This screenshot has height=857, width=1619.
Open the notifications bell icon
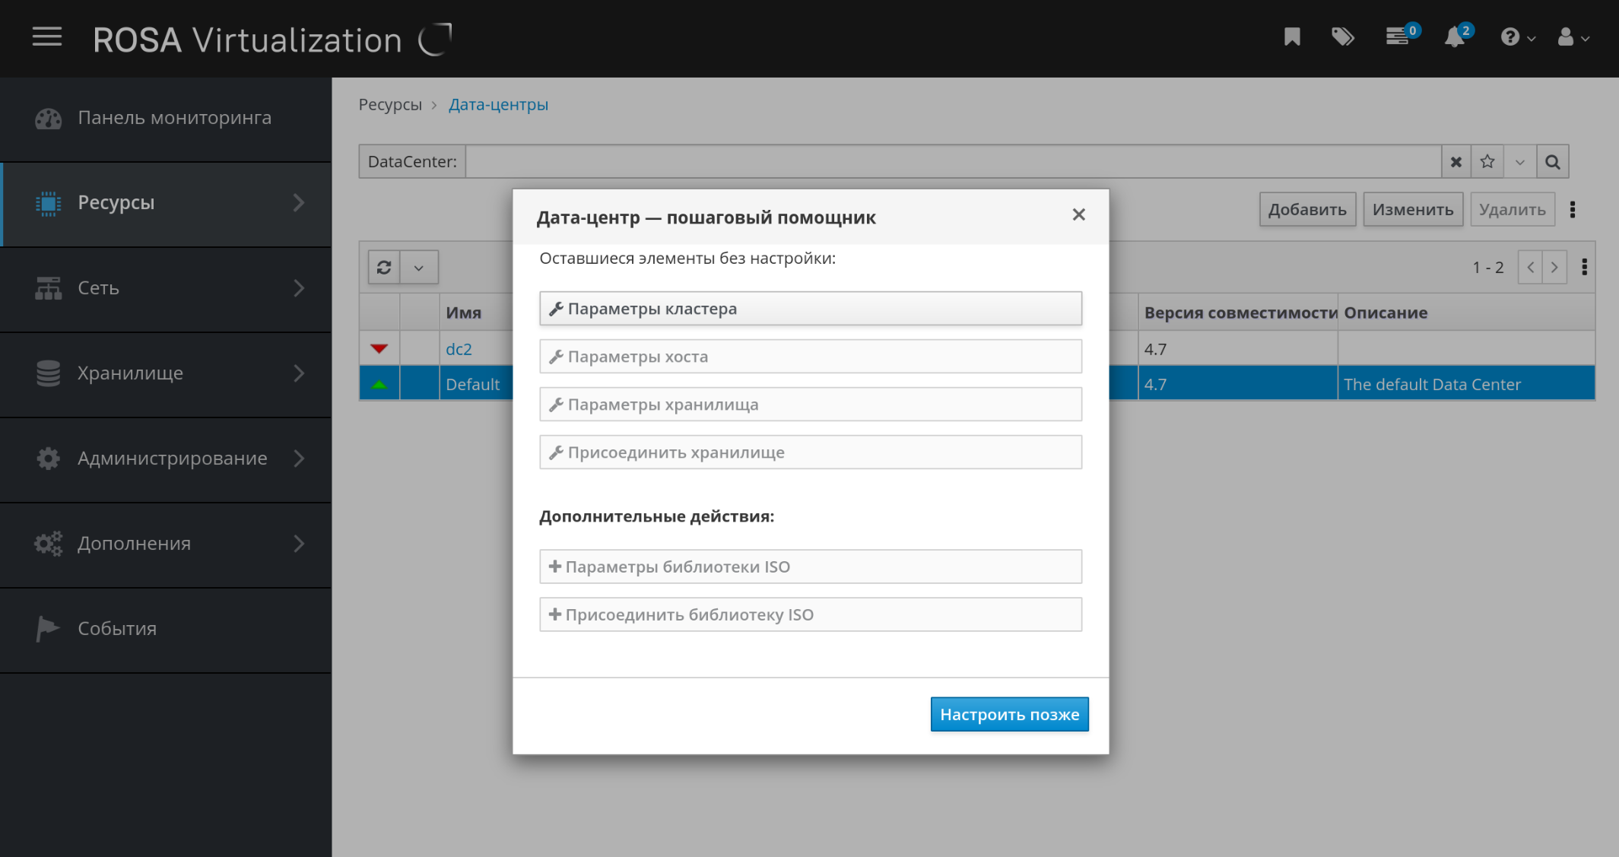click(x=1455, y=37)
